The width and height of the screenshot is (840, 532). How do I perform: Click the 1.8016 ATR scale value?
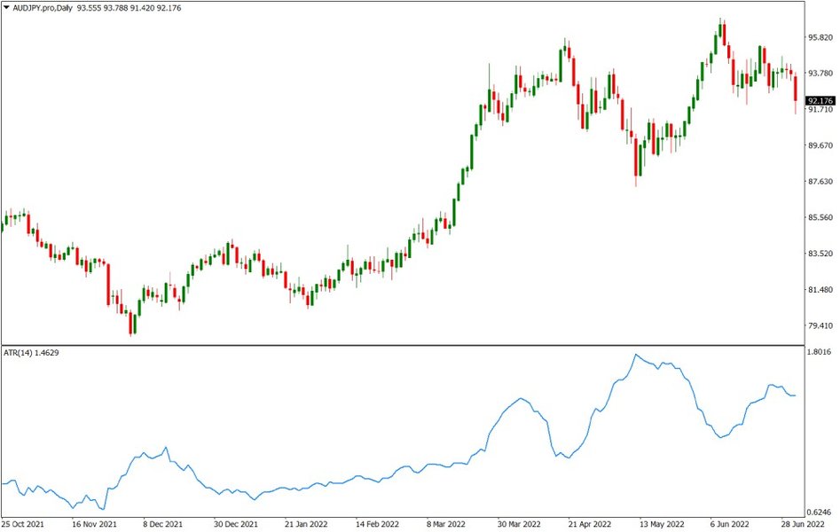[820, 351]
